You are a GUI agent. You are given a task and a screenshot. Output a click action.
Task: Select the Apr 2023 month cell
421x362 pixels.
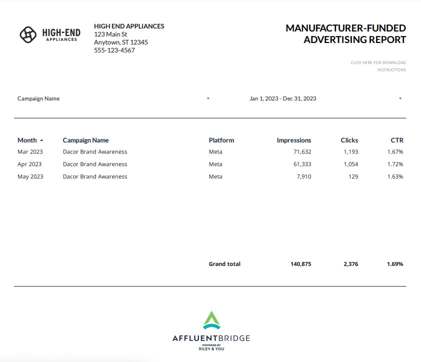(29, 164)
